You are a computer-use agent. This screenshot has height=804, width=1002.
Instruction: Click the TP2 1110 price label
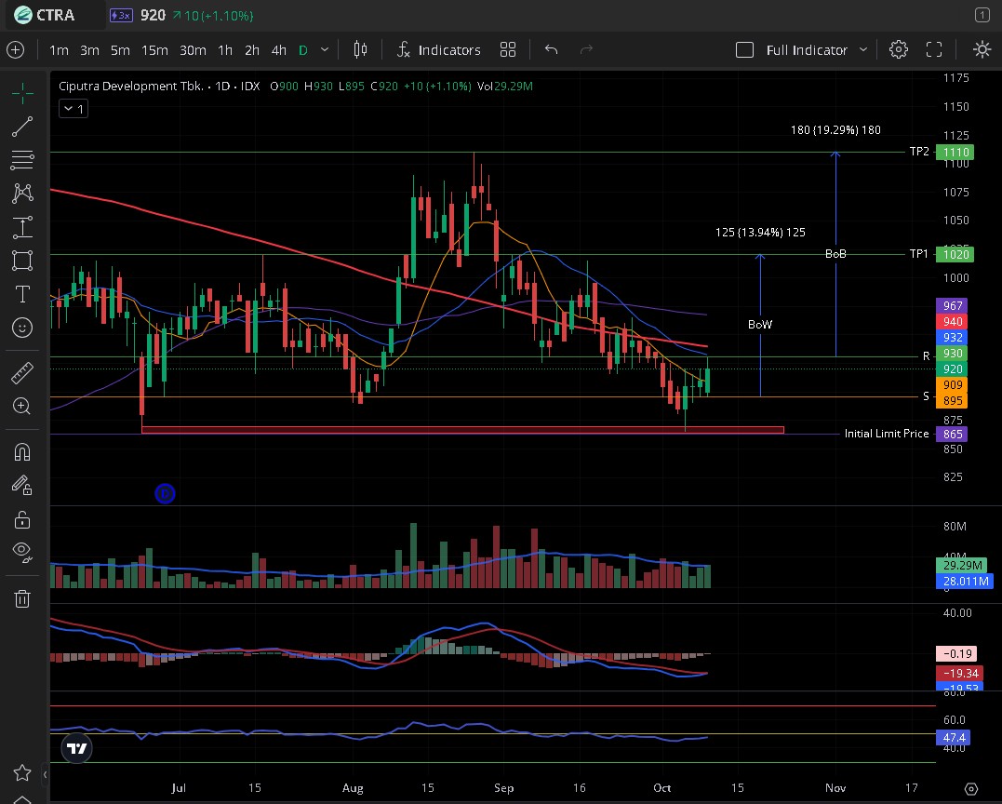pos(955,152)
